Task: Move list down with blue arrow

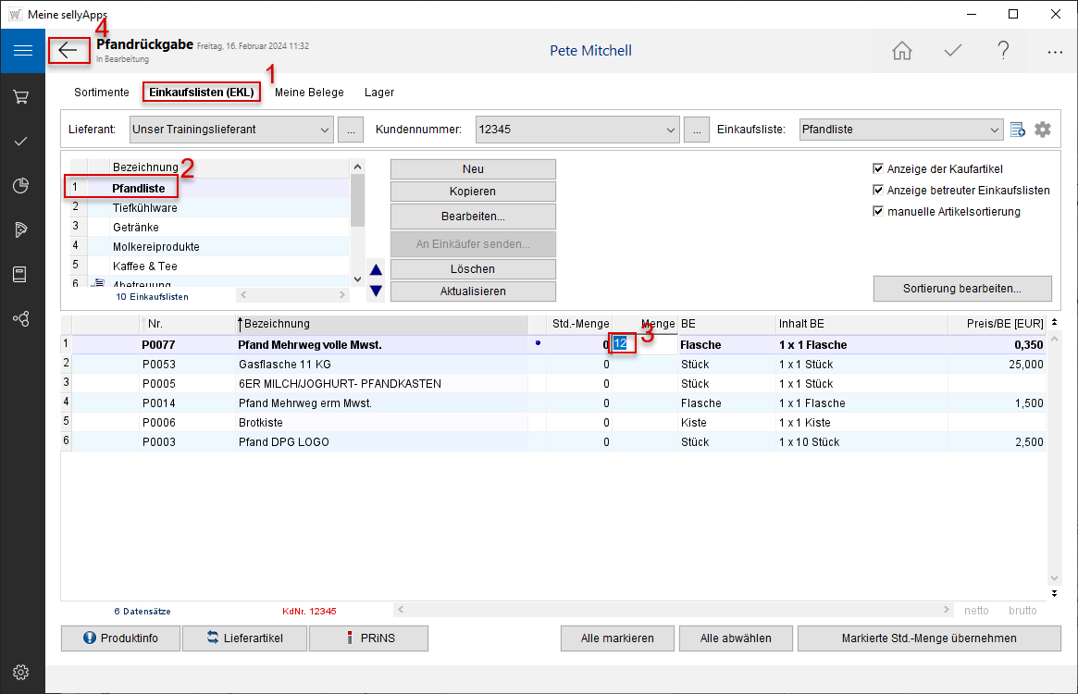Action: pyautogui.click(x=376, y=291)
